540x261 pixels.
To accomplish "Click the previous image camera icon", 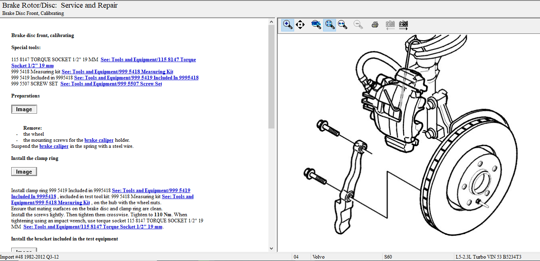I will [390, 25].
